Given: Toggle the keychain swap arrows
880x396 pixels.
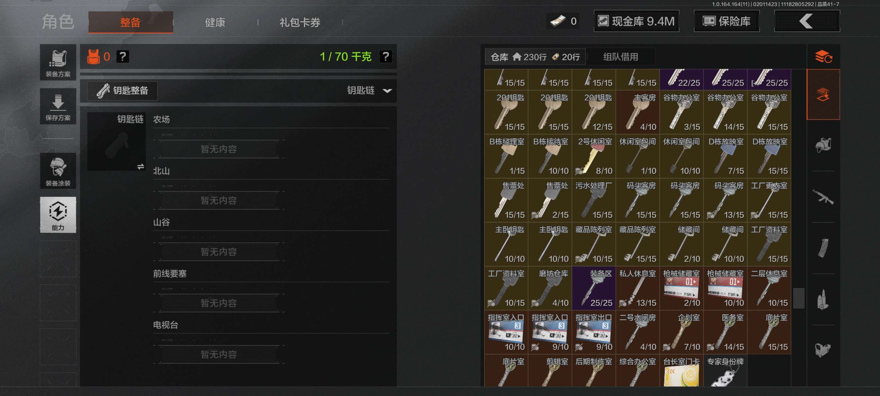Looking at the screenshot, I should coord(140,167).
